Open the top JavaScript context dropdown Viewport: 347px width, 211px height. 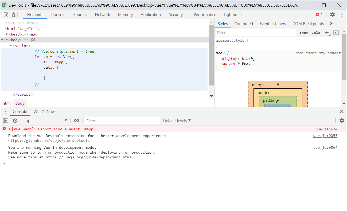(45, 121)
